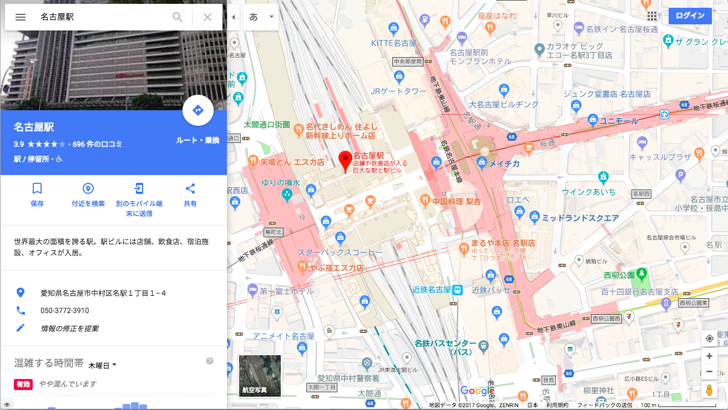Select the 太閤通口街園 map label
The width and height of the screenshot is (728, 410).
[x=267, y=125]
